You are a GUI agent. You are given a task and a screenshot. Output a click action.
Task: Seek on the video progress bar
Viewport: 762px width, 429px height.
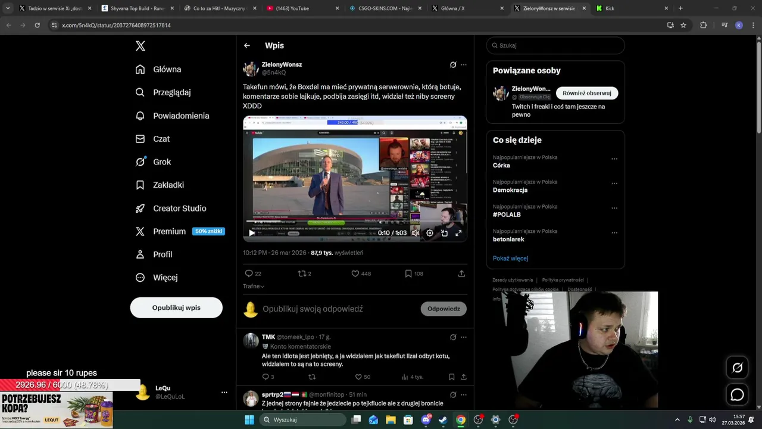point(354,222)
